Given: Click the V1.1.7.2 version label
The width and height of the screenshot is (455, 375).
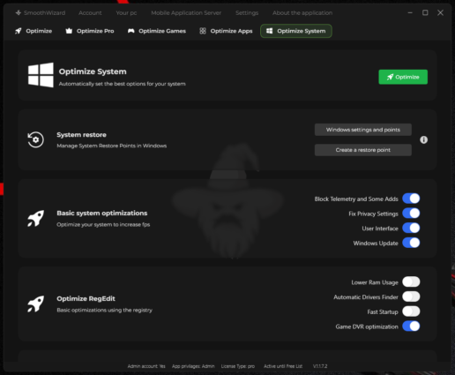Looking at the screenshot, I should tap(320, 366).
